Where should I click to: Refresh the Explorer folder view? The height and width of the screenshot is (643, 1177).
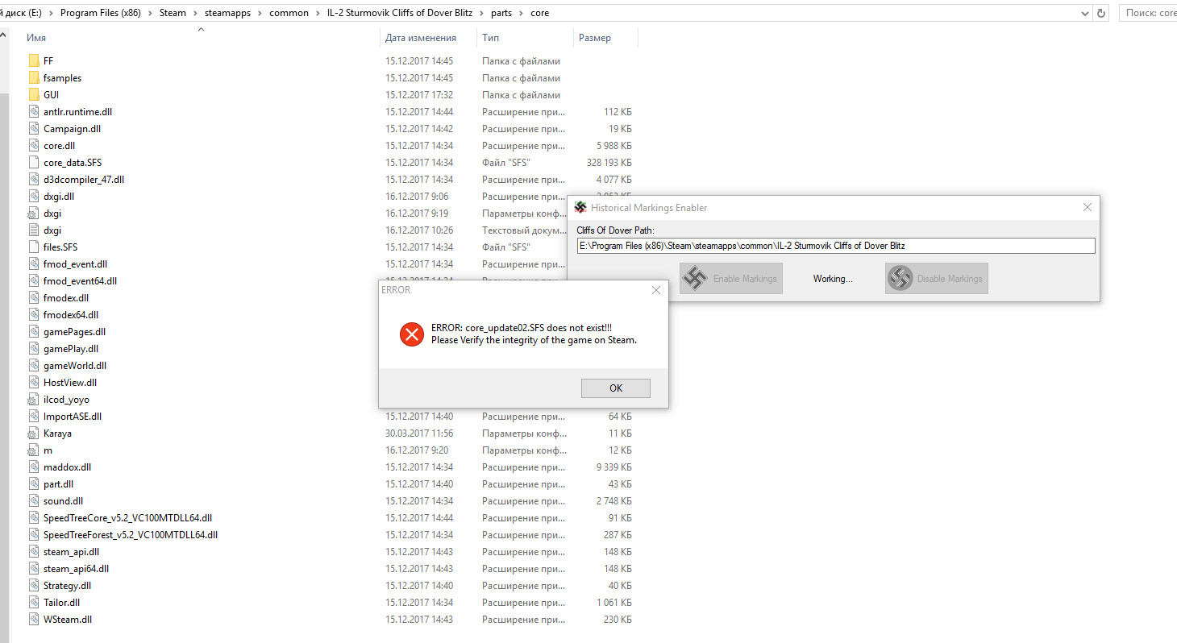[x=1102, y=13]
